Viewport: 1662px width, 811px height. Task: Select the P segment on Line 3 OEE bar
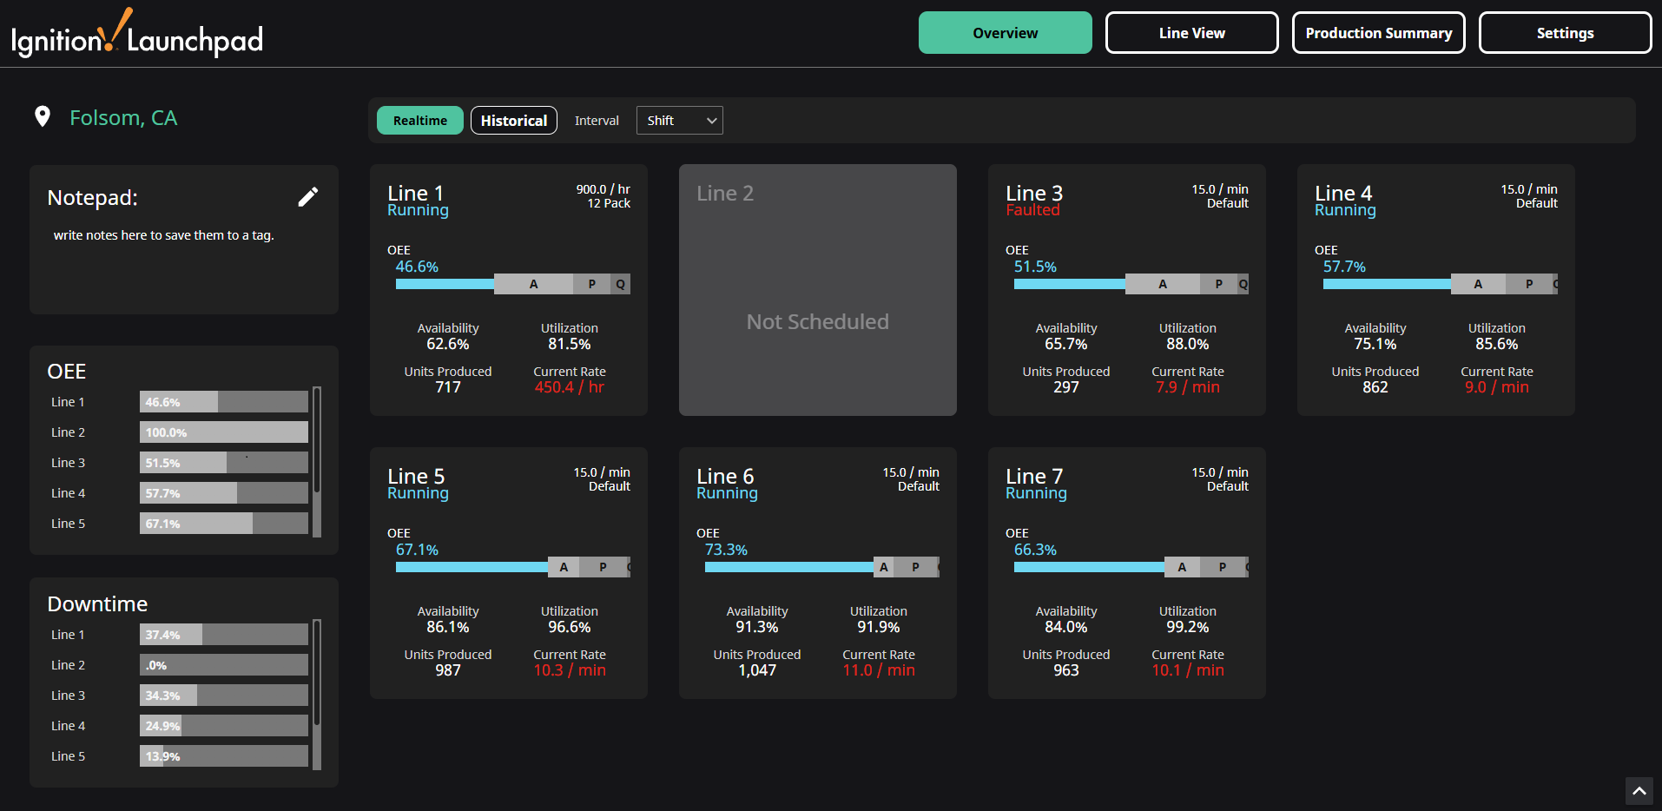coord(1218,284)
